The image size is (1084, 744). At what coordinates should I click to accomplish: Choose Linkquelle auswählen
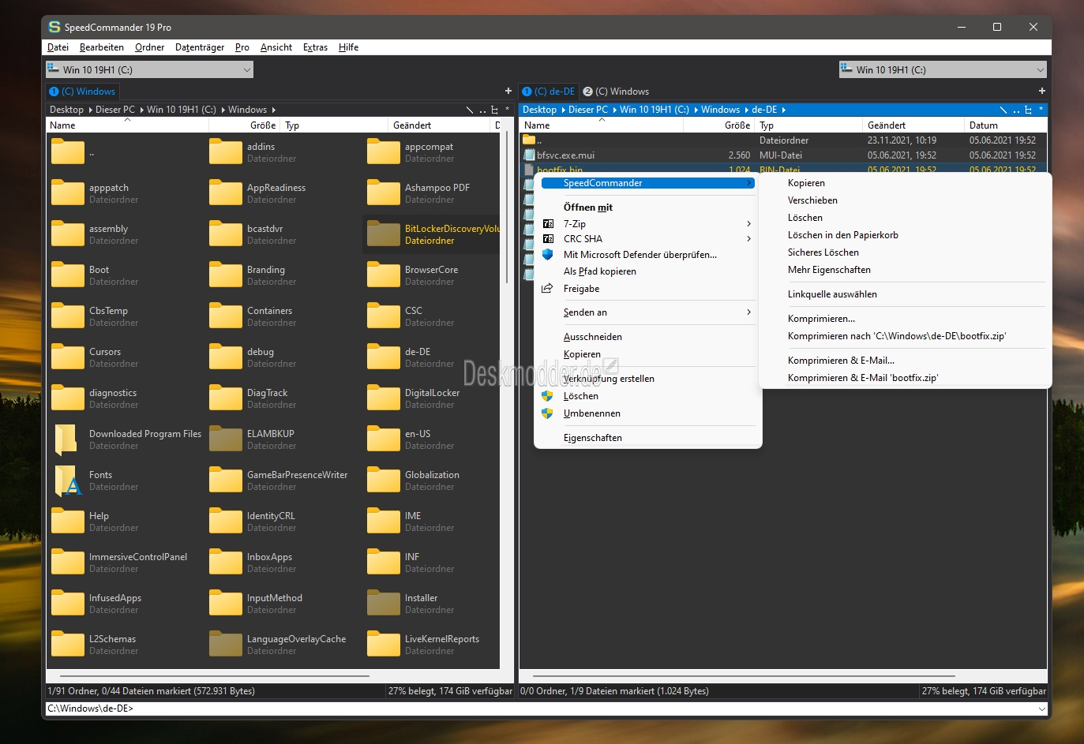pyautogui.click(x=832, y=294)
